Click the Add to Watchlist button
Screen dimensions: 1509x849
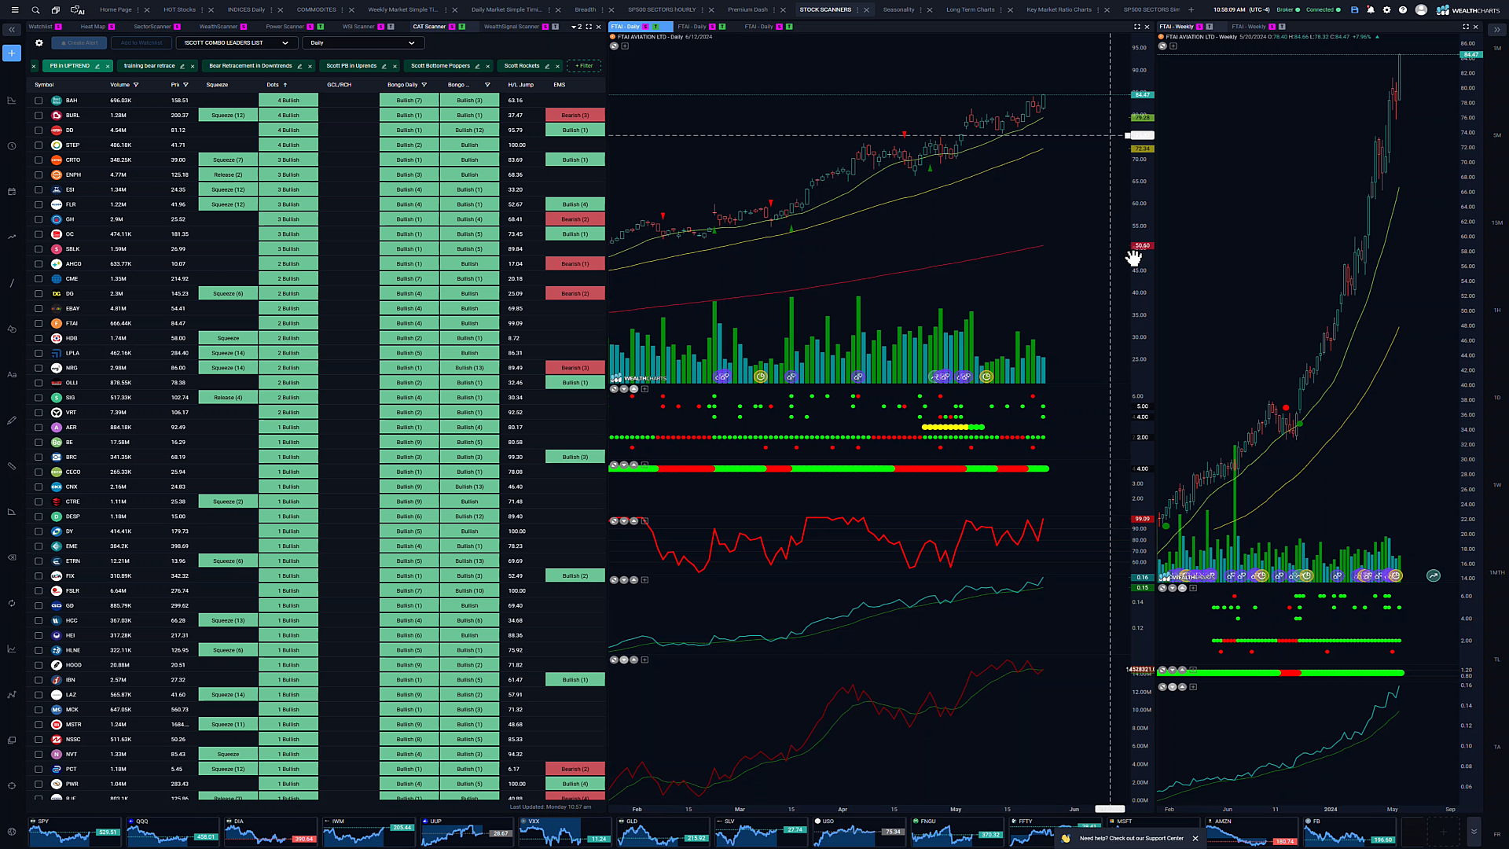141,43
